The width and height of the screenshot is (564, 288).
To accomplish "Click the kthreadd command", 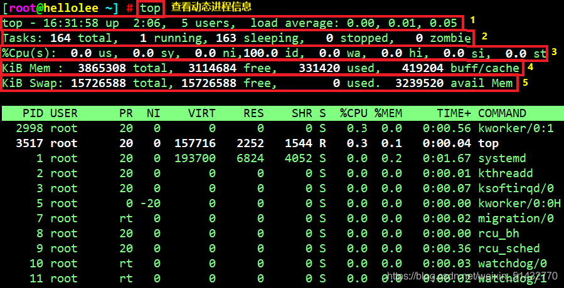I will (506, 173).
